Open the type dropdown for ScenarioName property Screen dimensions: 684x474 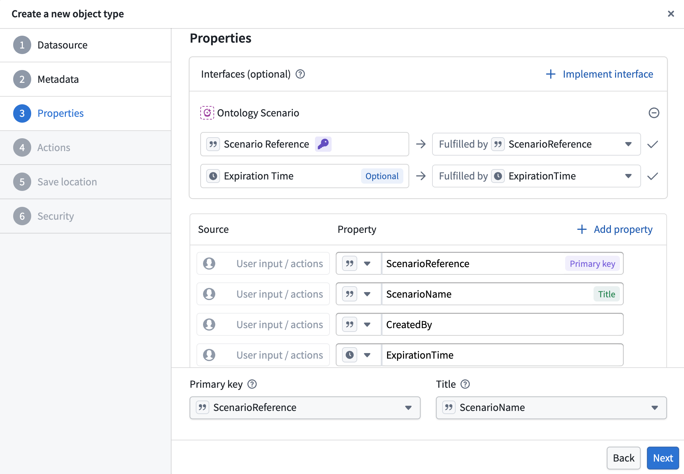click(359, 294)
